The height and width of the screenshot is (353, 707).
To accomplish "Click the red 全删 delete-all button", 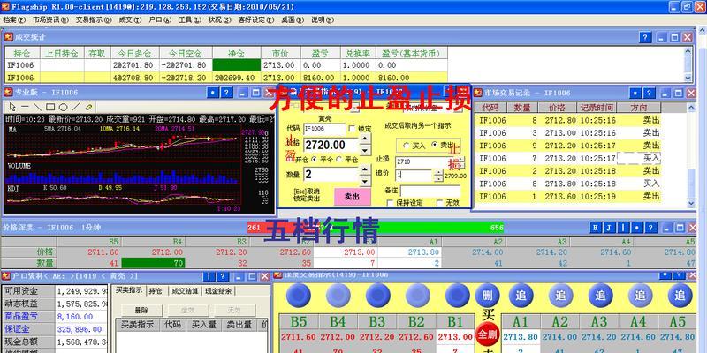I will [x=488, y=334].
